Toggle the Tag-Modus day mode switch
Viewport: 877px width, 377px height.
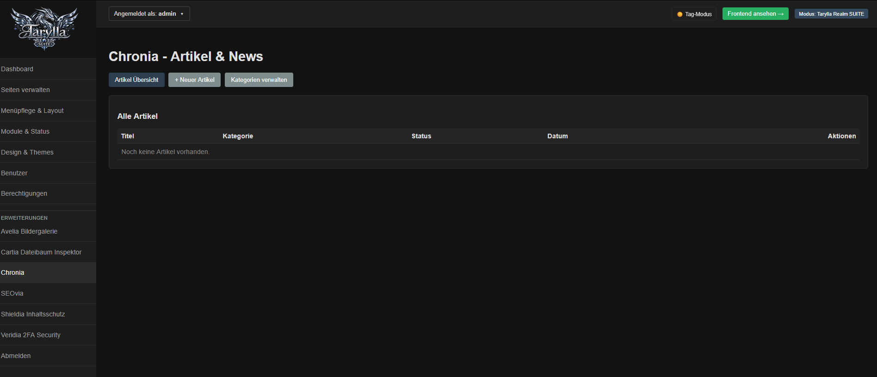pos(694,14)
